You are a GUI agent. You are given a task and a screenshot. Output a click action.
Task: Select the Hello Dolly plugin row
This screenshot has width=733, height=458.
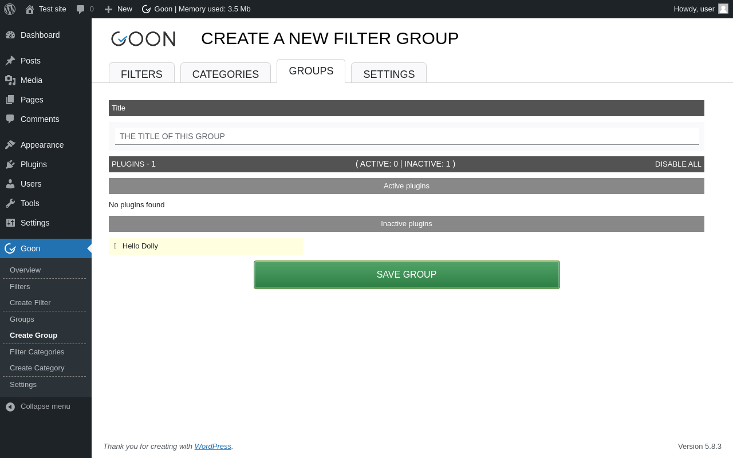pos(206,246)
